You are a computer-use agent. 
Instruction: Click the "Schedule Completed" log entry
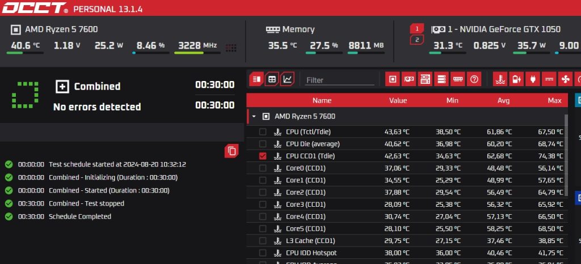pos(80,216)
